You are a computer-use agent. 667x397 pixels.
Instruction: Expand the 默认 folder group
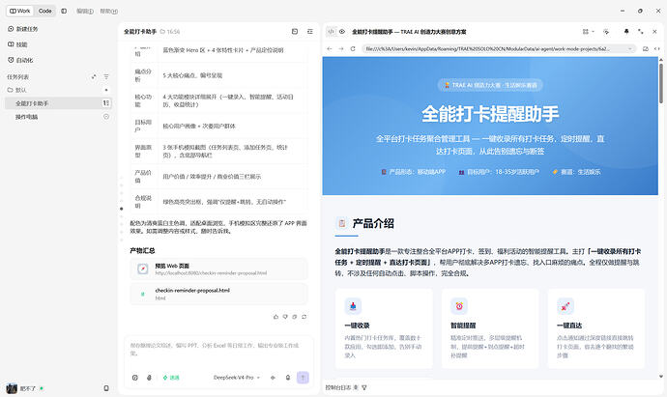17,90
